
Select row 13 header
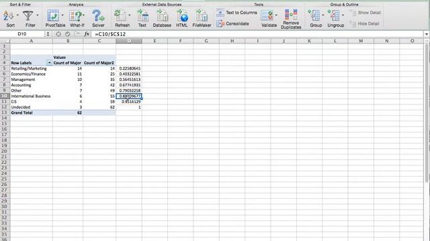(x=5, y=112)
